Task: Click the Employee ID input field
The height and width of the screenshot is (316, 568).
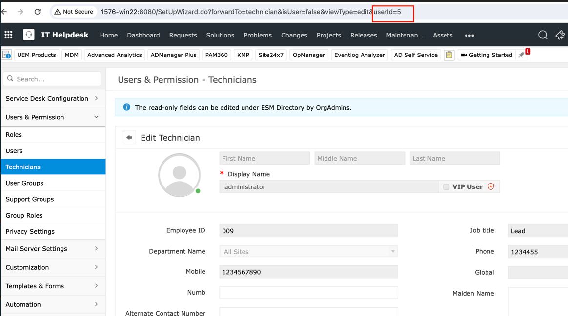Action: (x=308, y=231)
